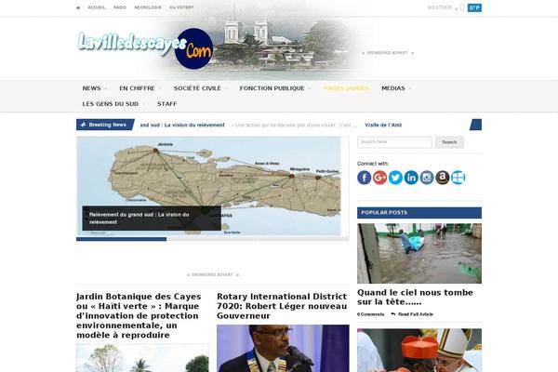Expand the NEWS menu dropdown arrow
The width and height of the screenshot is (558, 372).
[106, 88]
